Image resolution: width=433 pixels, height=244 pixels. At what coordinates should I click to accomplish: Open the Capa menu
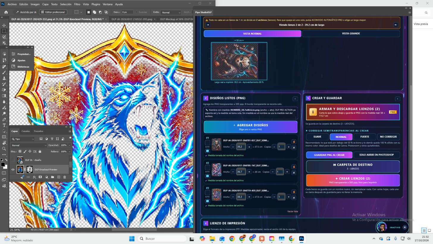tap(45, 4)
